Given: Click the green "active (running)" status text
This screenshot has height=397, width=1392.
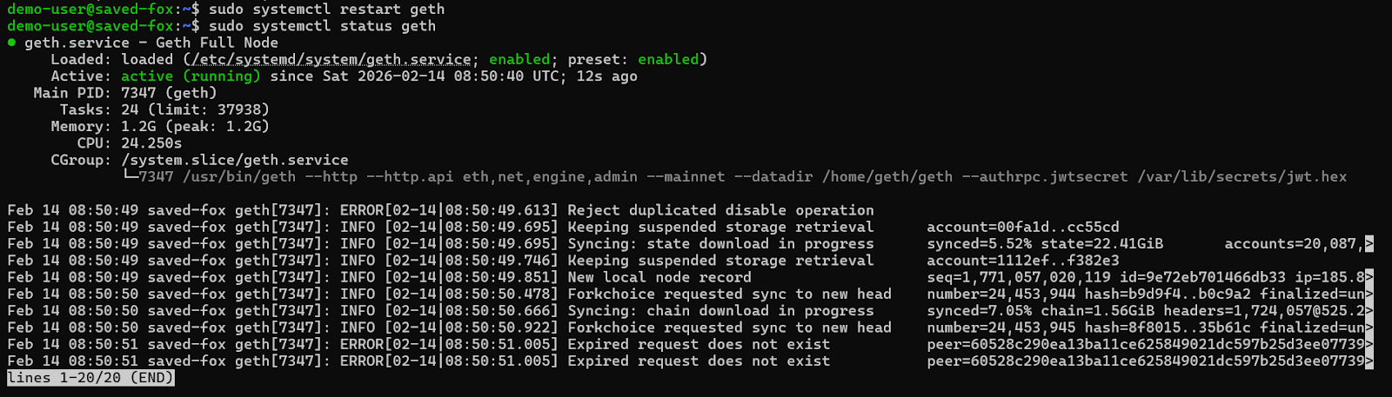Looking at the screenshot, I should tap(191, 76).
